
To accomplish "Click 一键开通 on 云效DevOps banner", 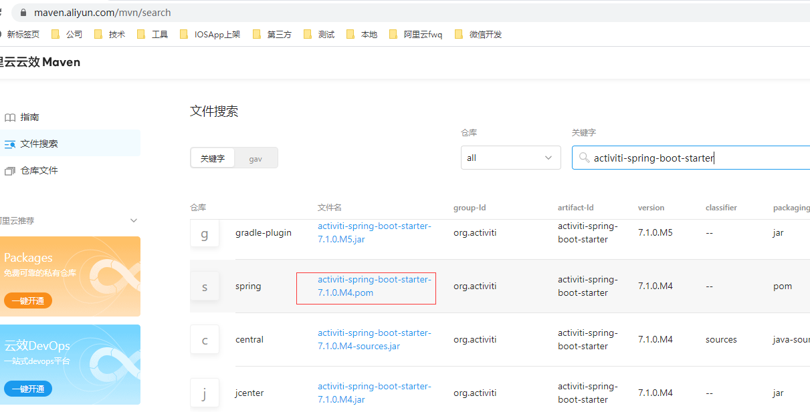I will 28,389.
